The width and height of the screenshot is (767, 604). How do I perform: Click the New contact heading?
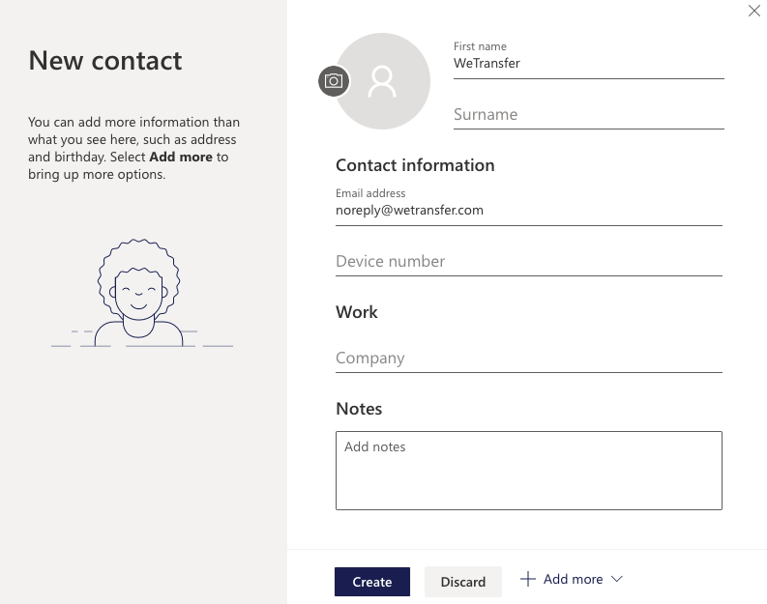click(105, 60)
